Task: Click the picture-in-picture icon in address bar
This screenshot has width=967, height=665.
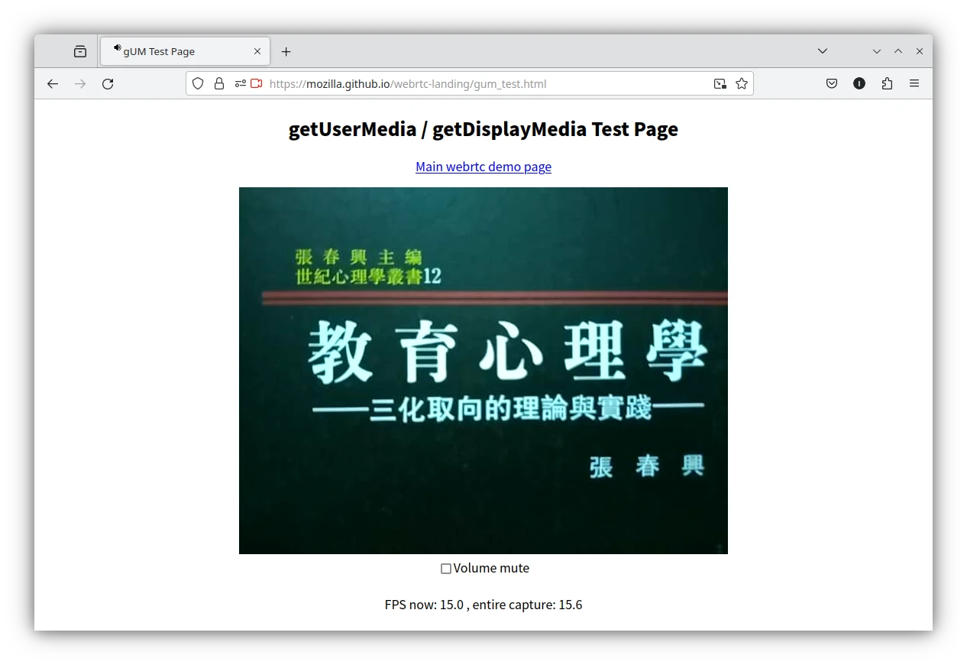Action: [720, 84]
